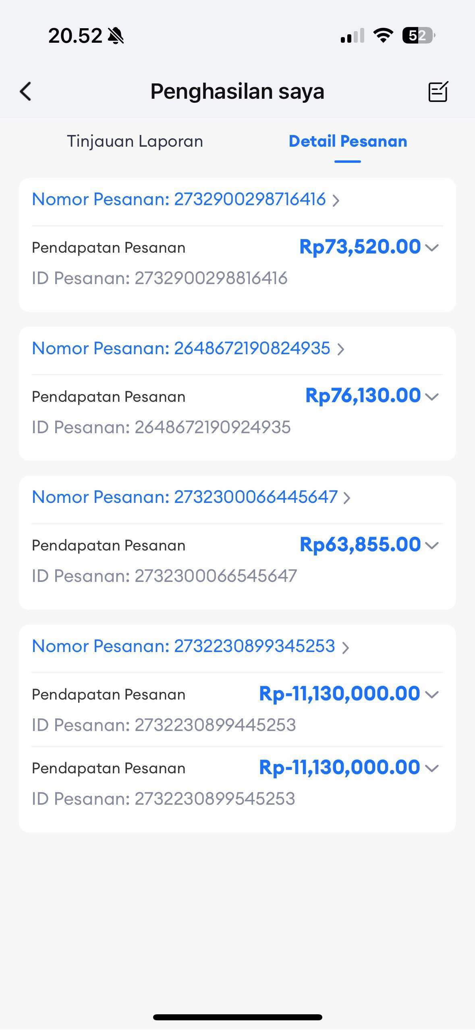475x1030 pixels.
Task: Expand the Rp73,520.00 income details
Action: tap(431, 247)
